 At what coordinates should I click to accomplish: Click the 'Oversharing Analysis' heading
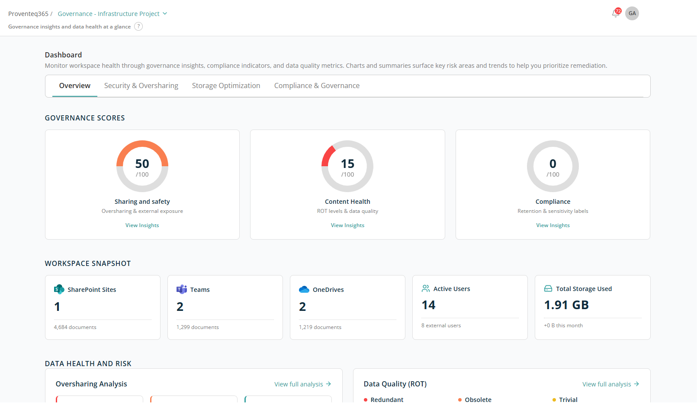point(91,384)
